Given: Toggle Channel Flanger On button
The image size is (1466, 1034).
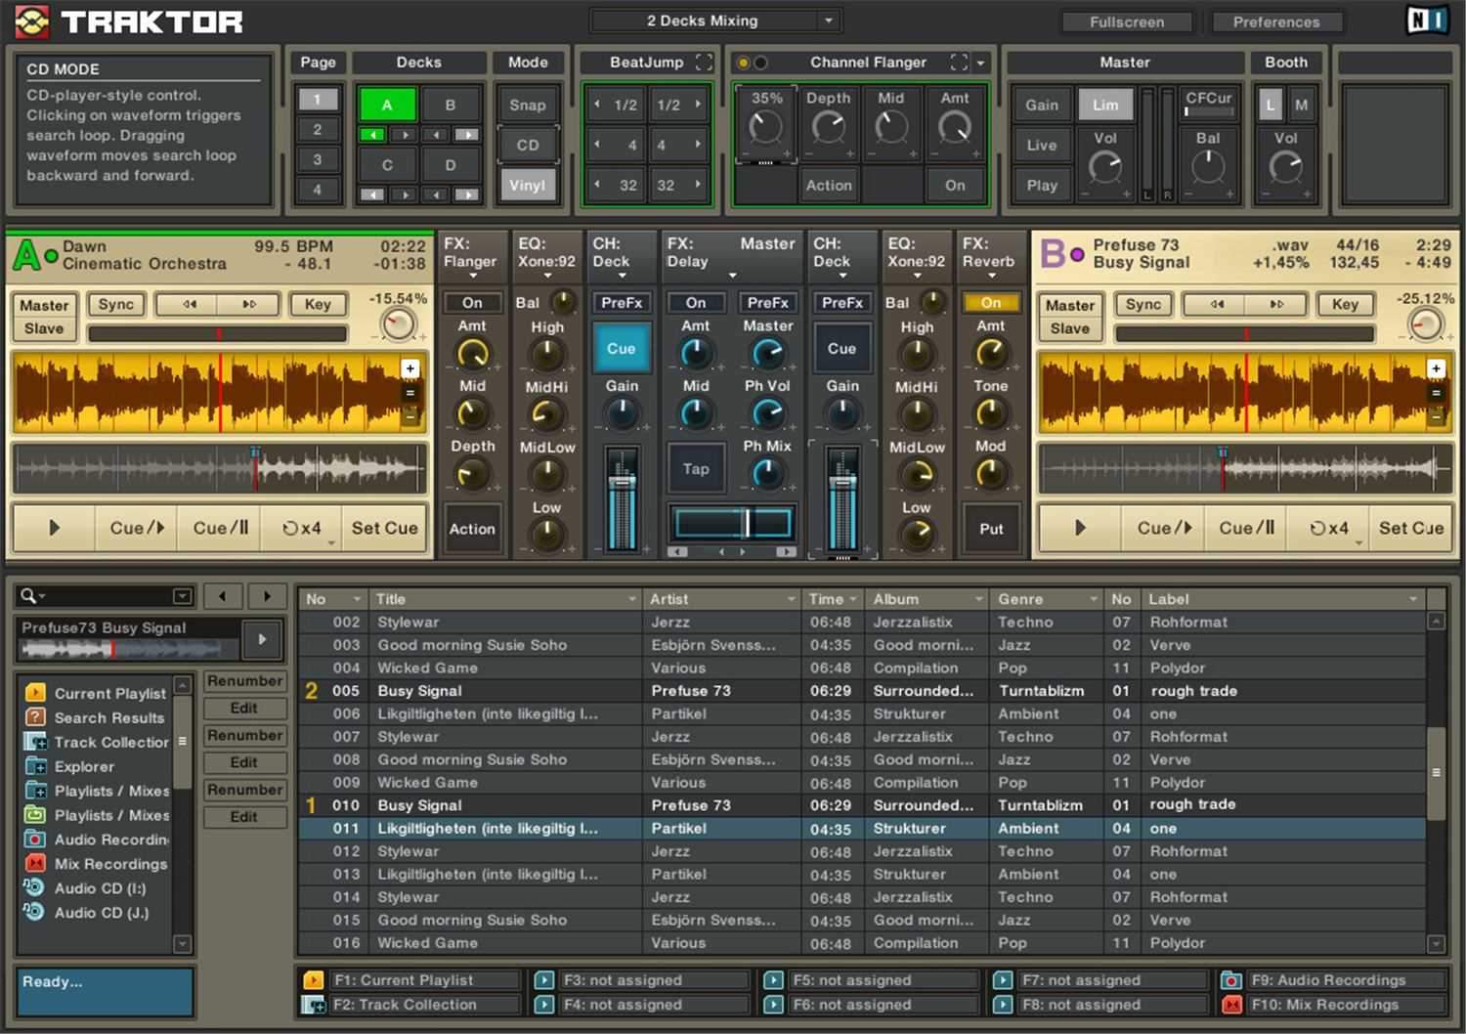Looking at the screenshot, I should click(x=955, y=185).
